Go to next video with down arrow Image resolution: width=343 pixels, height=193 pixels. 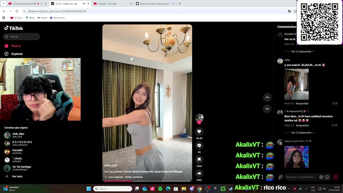click(x=267, y=109)
